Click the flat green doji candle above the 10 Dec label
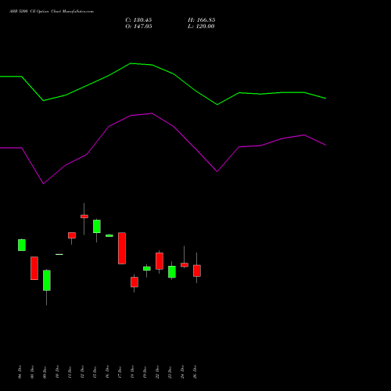 [59, 254]
